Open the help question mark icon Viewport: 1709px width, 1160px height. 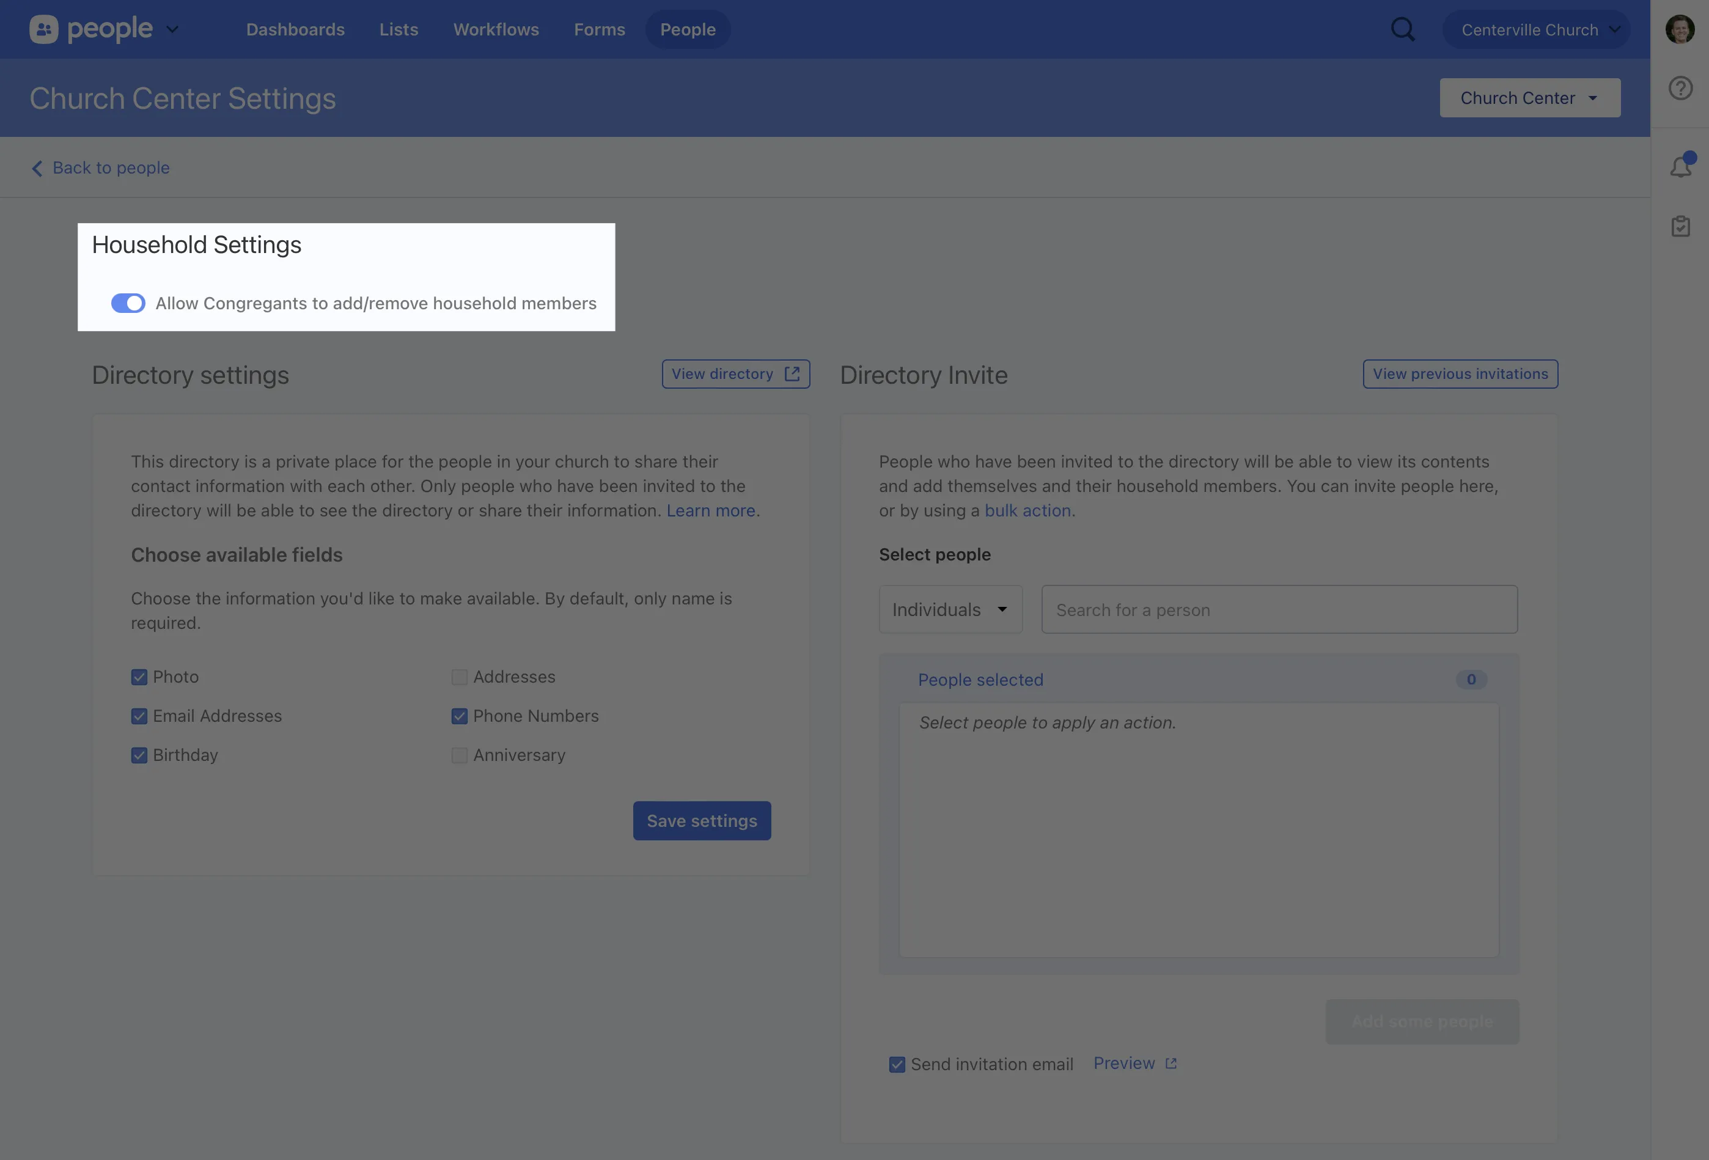[x=1680, y=88]
